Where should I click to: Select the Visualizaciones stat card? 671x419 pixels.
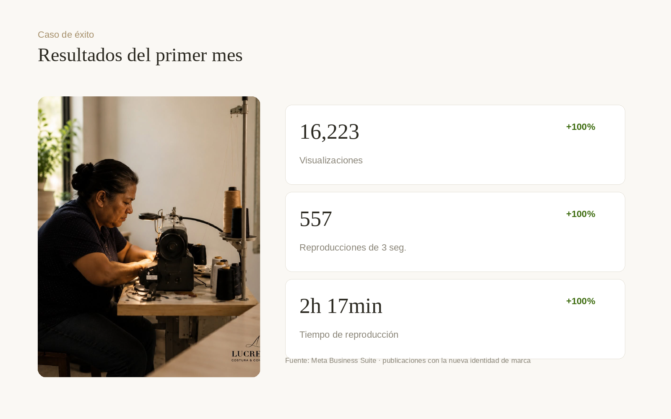point(455,145)
